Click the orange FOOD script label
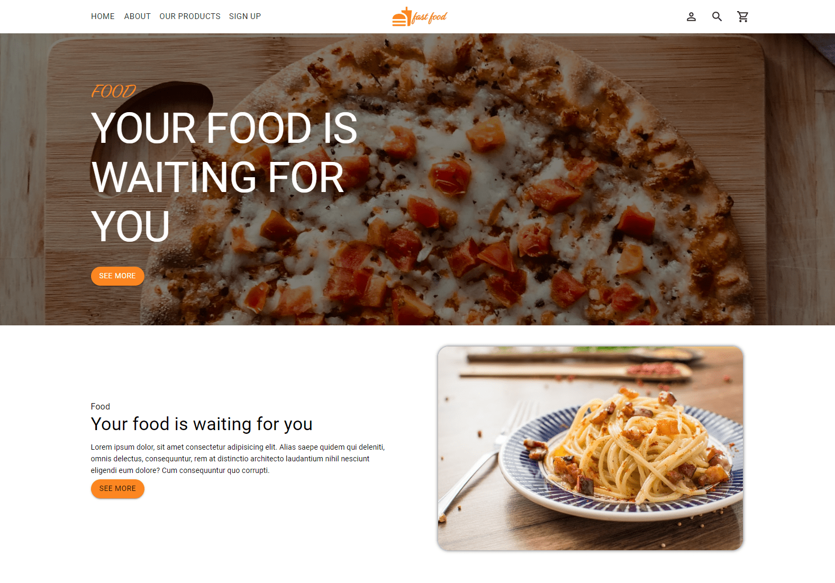 113,91
